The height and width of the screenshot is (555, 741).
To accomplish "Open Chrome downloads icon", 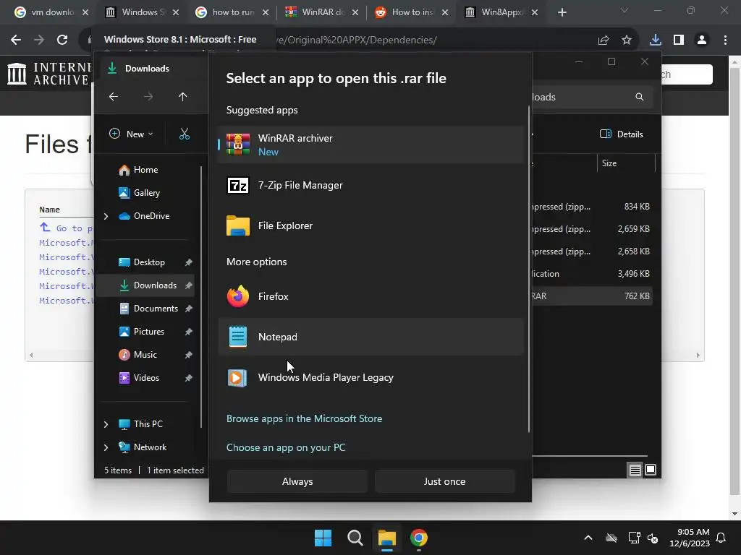I will coord(656,40).
